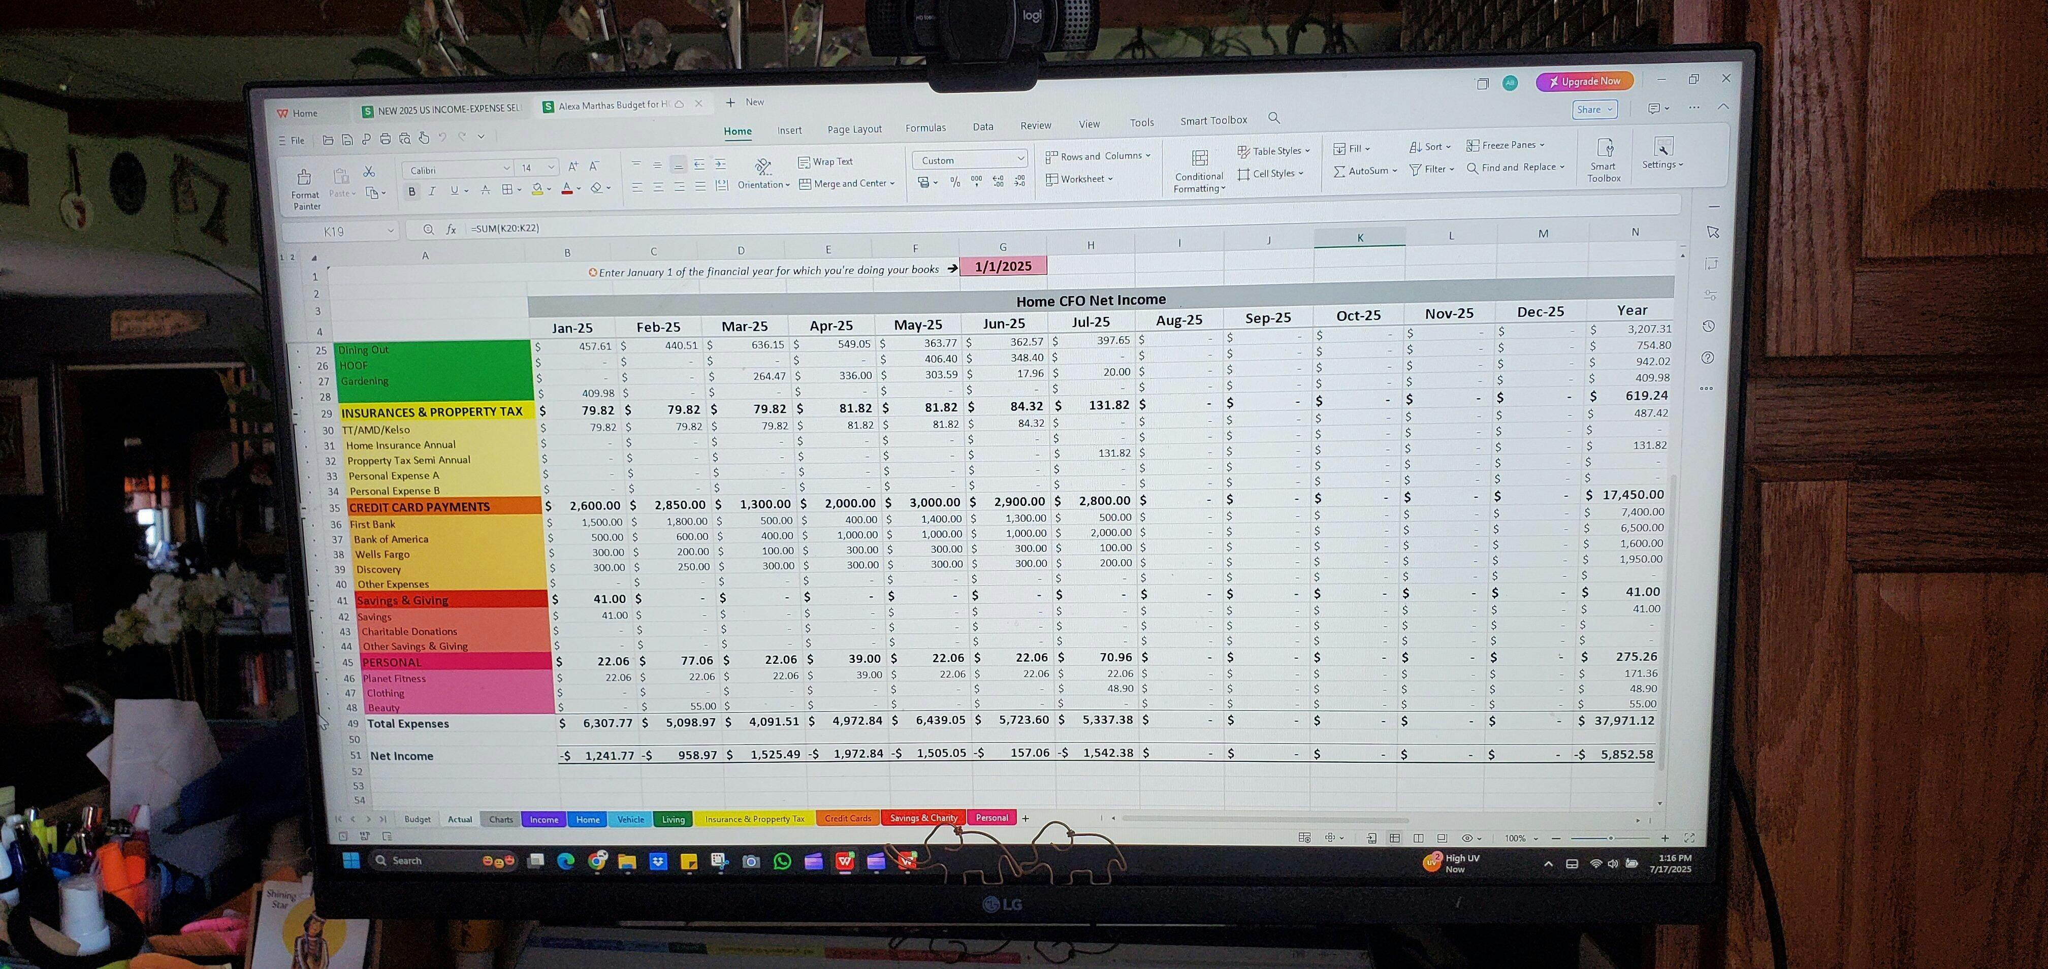Open the Orientation dropdown
Image resolution: width=2048 pixels, height=969 pixels.
[x=763, y=175]
